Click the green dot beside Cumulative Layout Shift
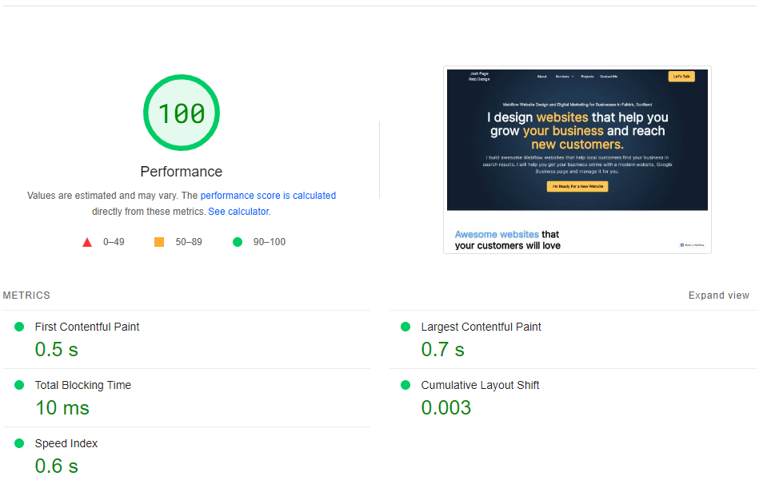The height and width of the screenshot is (484, 759). [405, 385]
